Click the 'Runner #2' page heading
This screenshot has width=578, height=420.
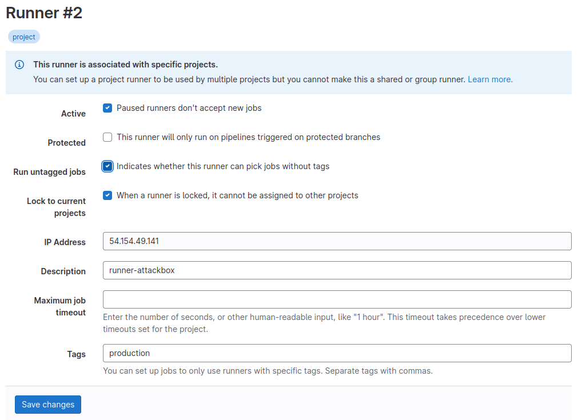[45, 13]
